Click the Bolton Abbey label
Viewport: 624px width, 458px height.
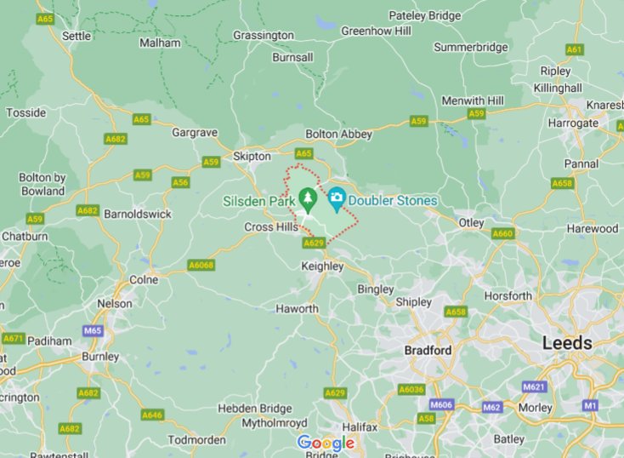pyautogui.click(x=338, y=135)
